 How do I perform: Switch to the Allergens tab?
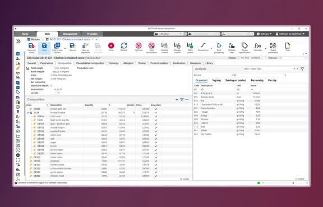[x=128, y=63]
